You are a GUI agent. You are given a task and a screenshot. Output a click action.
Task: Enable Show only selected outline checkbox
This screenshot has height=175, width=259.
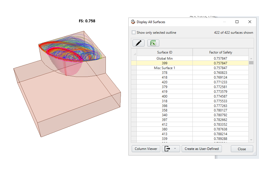(x=134, y=32)
